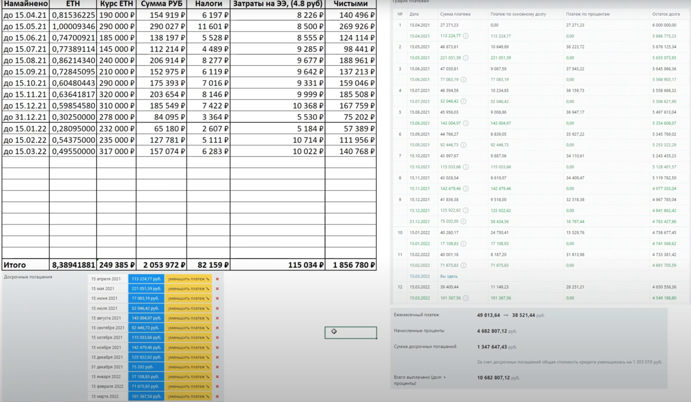This screenshot has height=402, width=691.
Task: Click info icon beside 17 108,83 payment
Action: tap(463, 244)
